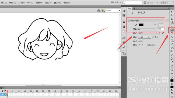Select the Eraser tool
Viewport: 175px width, 98px height.
(x=172, y=66)
